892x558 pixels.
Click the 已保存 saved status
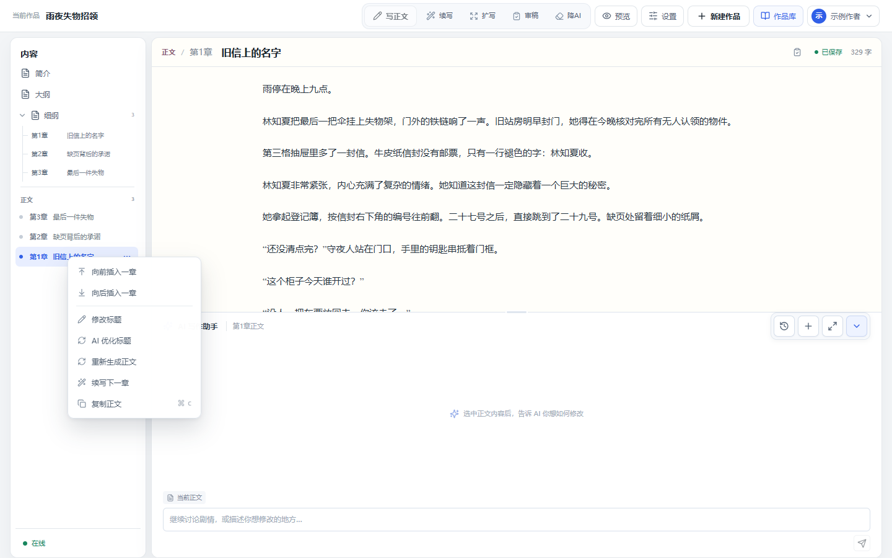pos(828,52)
